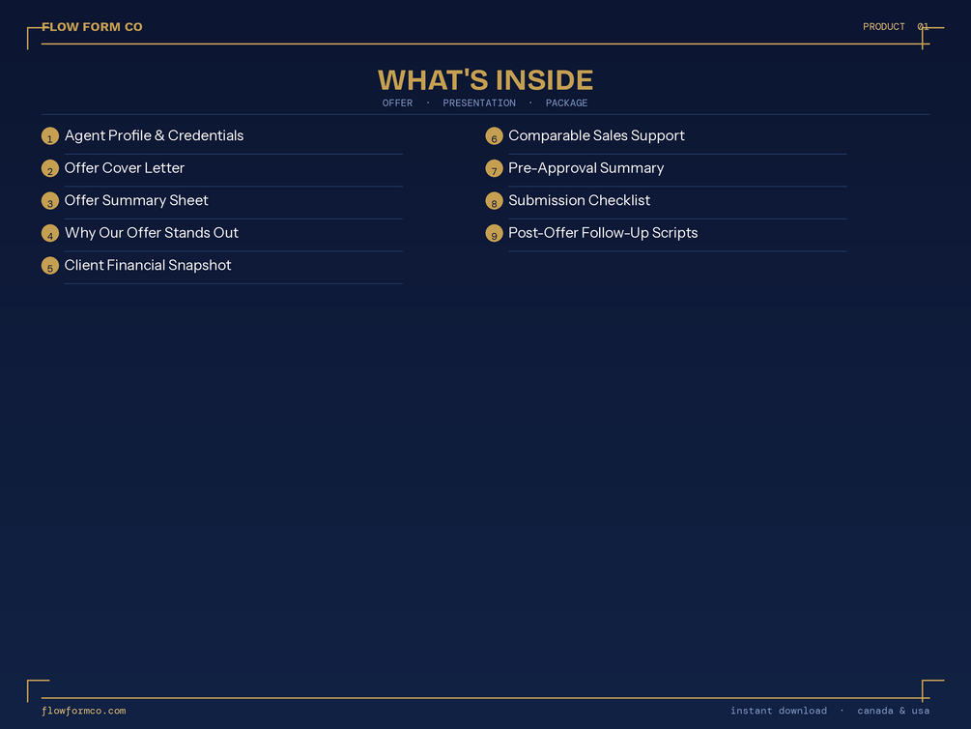
Task: Select 'Comparable Sales Support' item
Action: click(596, 135)
